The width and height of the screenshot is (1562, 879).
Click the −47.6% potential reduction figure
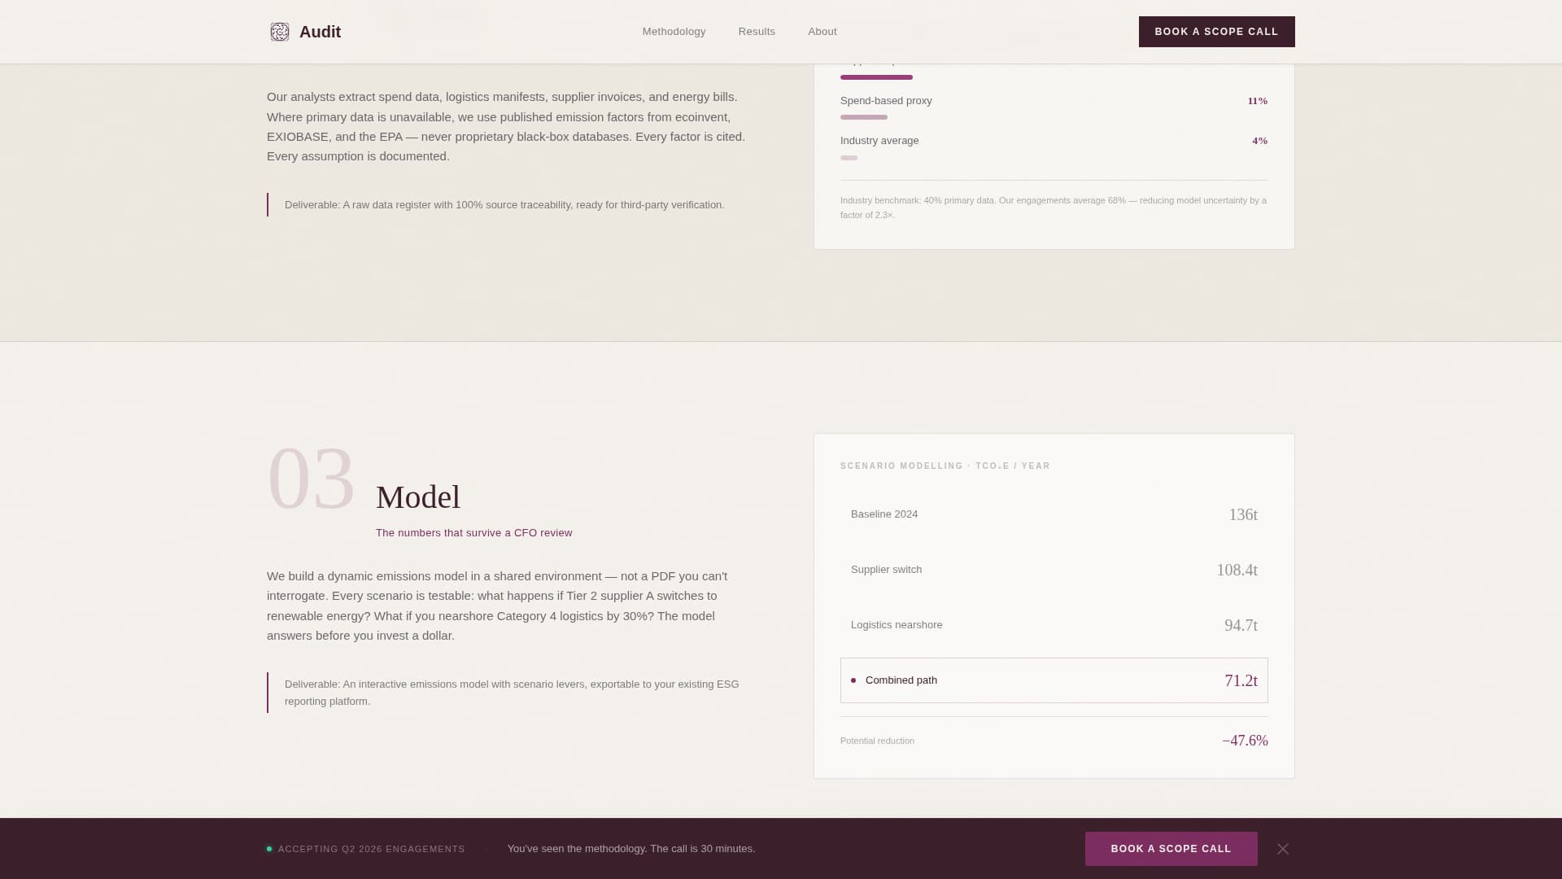[1245, 741]
